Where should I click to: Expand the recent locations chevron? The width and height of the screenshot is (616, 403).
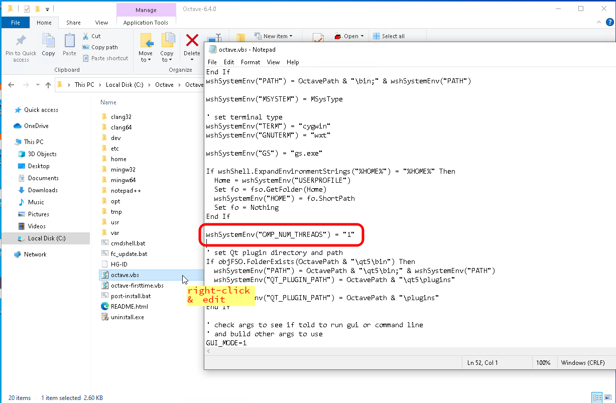tap(39, 85)
